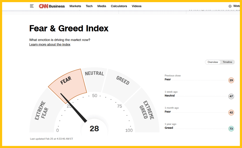The image size is (242, 148).
Task: Click the Fear segment of the gauge
Action: [x=67, y=83]
